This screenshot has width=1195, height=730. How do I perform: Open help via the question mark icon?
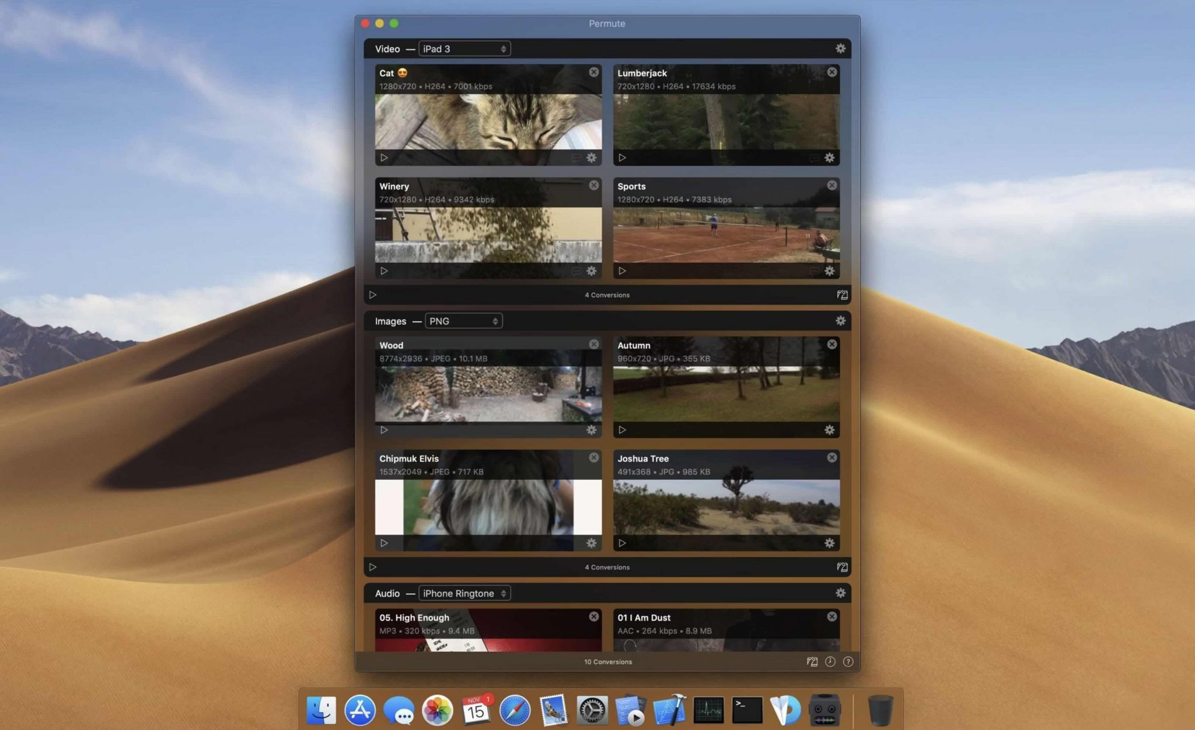click(x=848, y=662)
